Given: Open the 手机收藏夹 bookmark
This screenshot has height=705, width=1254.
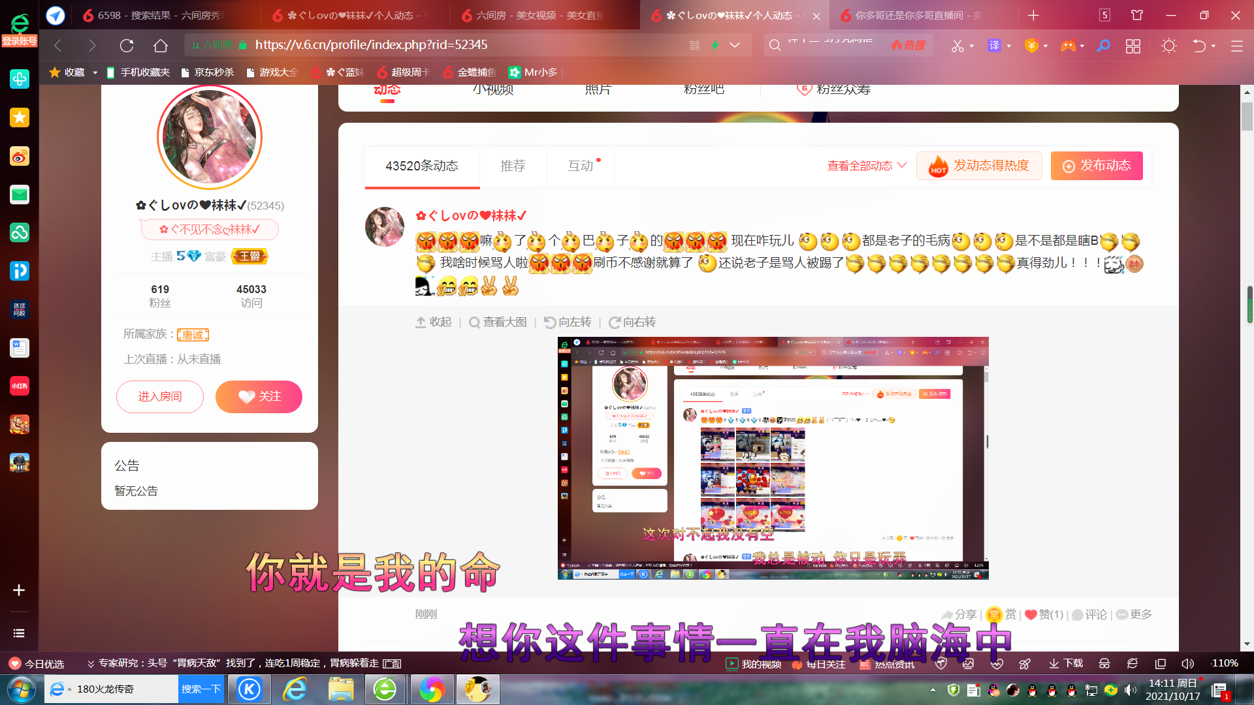Looking at the screenshot, I should tap(138, 72).
